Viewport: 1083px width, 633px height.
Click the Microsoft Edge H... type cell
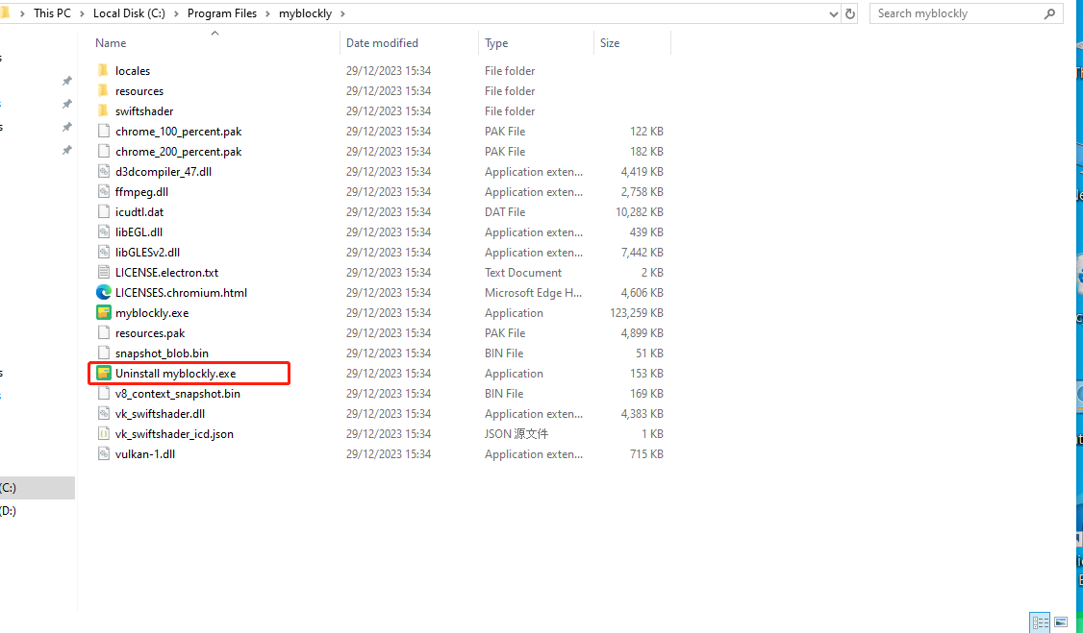(533, 292)
